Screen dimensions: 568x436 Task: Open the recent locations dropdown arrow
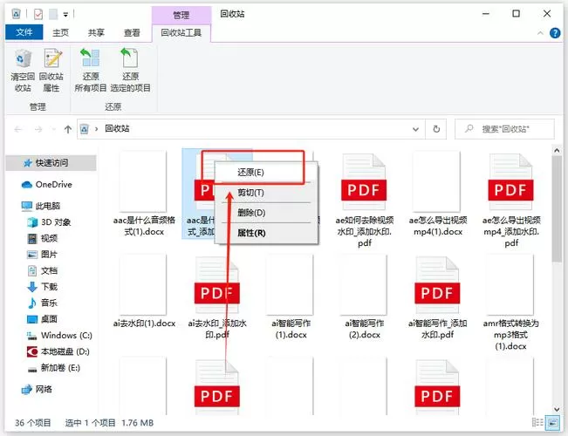coord(53,129)
